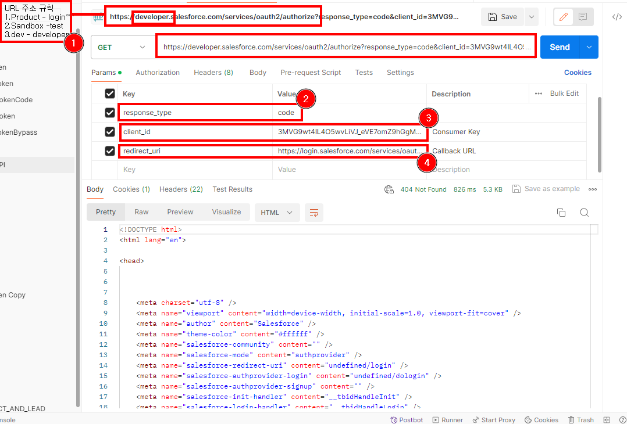The image size is (627, 424).
Task: Open the code snippet panel icon
Action: click(x=617, y=17)
